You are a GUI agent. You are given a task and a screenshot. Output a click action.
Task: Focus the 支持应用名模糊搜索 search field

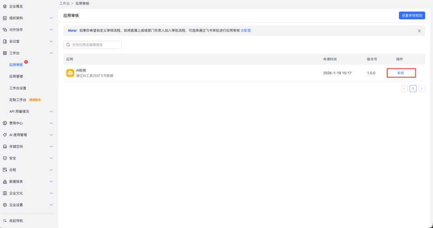click(93, 45)
